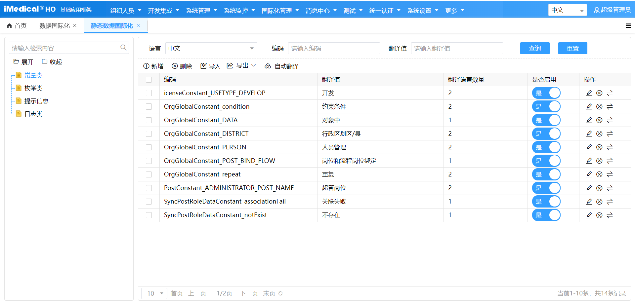The width and height of the screenshot is (635, 305).
Task: Check the OrgGlobalConstant_DATA row checkbox
Action: (149, 120)
